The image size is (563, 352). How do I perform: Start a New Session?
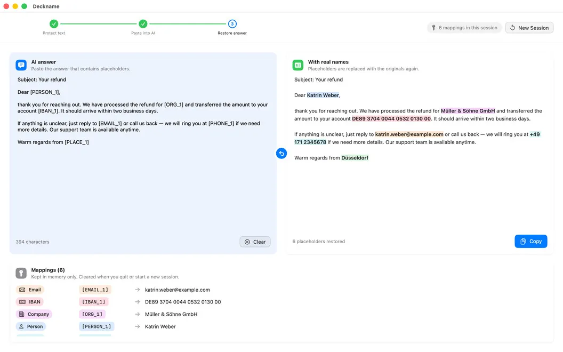coord(529,28)
